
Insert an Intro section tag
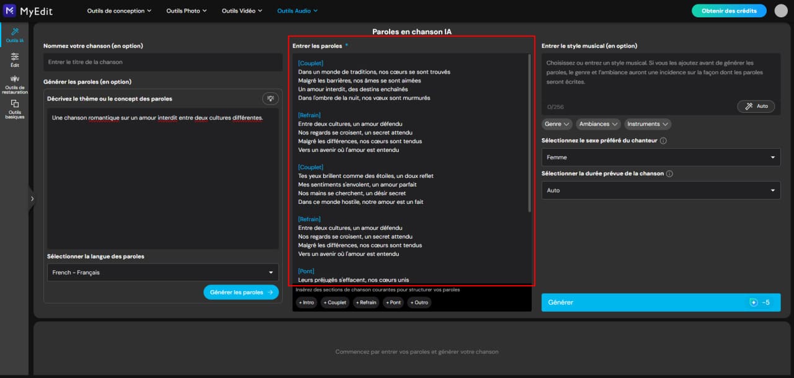pos(306,302)
